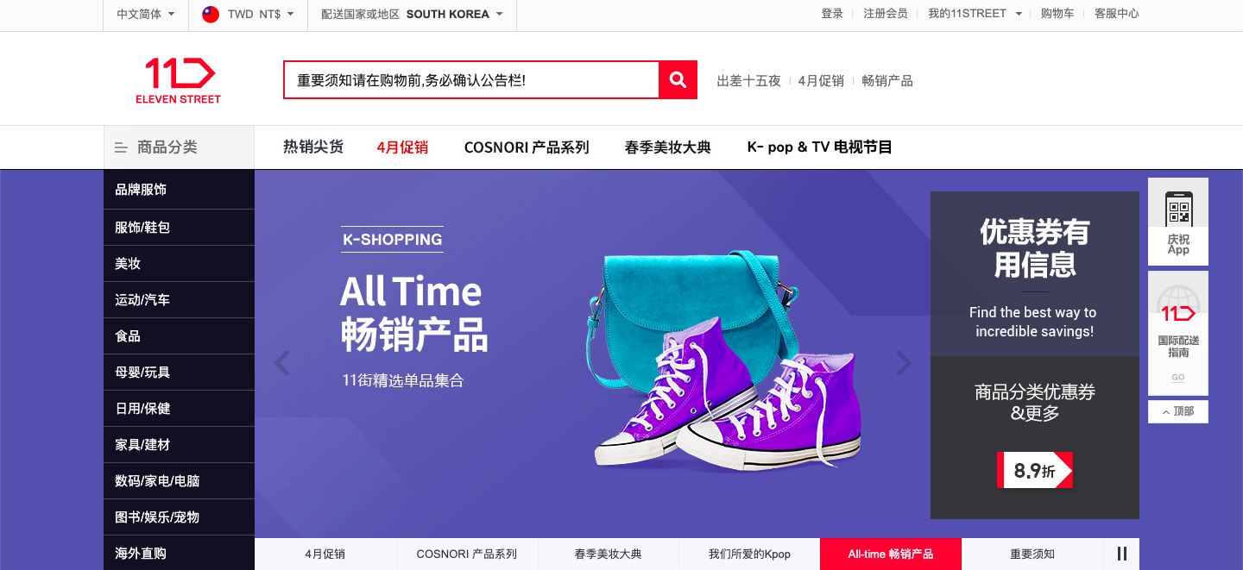Select the 4月促销 navigation tab
Image resolution: width=1243 pixels, height=570 pixels.
click(402, 147)
